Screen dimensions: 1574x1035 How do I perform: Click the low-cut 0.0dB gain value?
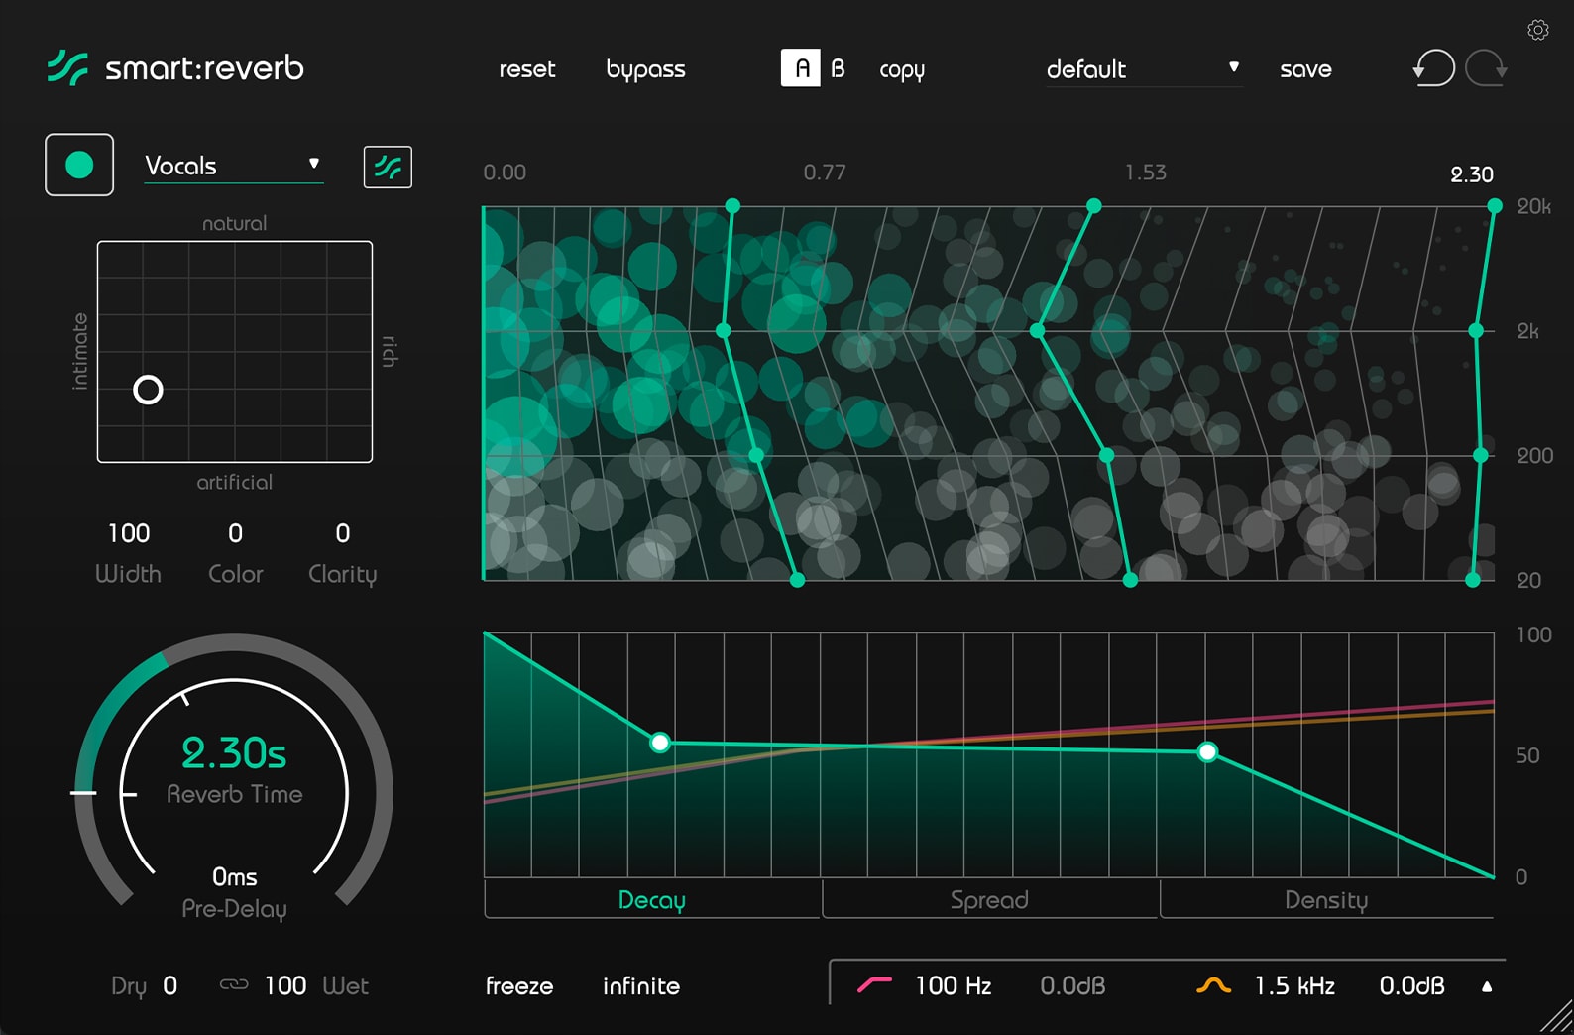coord(1072,985)
